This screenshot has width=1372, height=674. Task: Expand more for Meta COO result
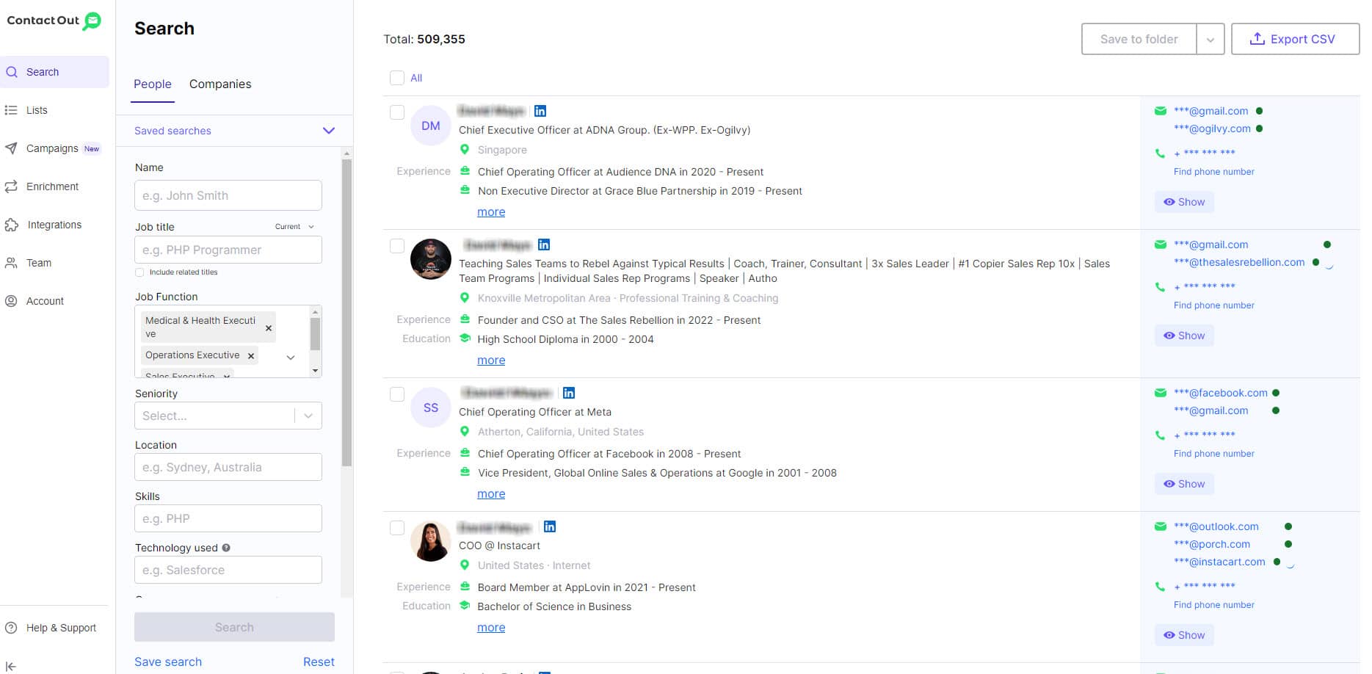(x=491, y=494)
